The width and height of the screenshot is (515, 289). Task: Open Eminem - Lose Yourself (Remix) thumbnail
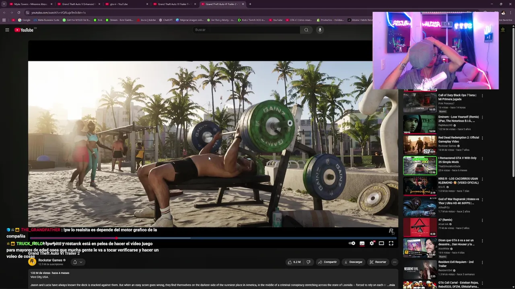[x=420, y=124]
